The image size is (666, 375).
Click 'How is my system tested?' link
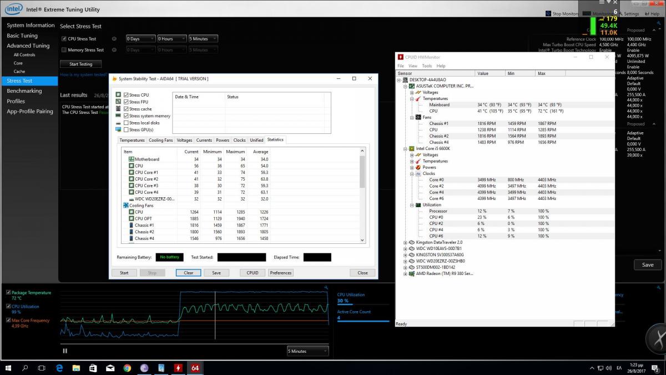(x=84, y=74)
